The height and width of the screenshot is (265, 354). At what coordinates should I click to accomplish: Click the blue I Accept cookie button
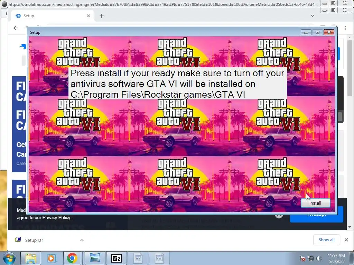(317, 218)
